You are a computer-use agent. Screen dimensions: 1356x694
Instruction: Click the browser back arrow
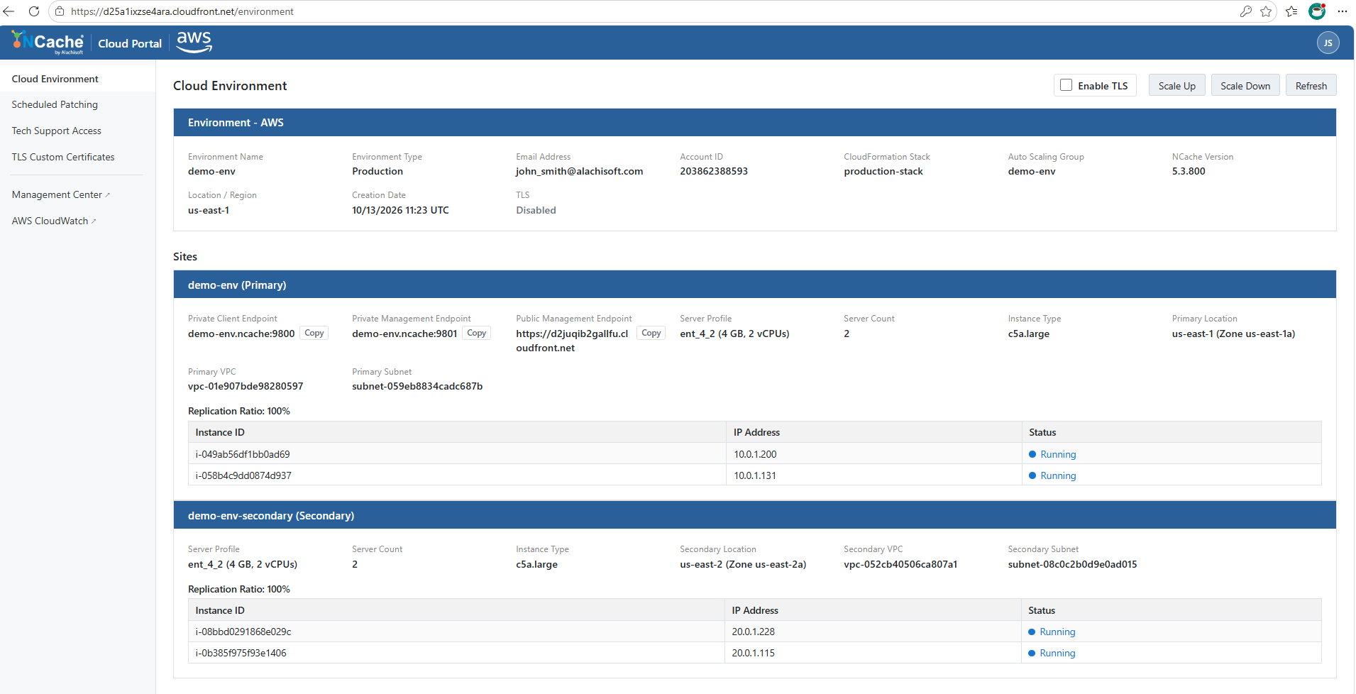click(x=9, y=11)
